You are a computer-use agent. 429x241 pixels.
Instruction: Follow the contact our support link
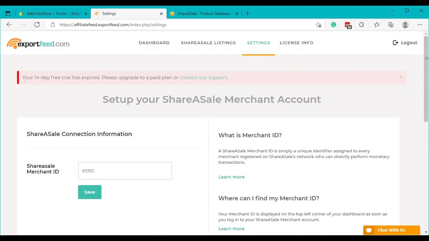pos(203,78)
